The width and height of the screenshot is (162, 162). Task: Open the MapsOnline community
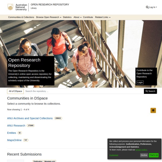(14, 140)
